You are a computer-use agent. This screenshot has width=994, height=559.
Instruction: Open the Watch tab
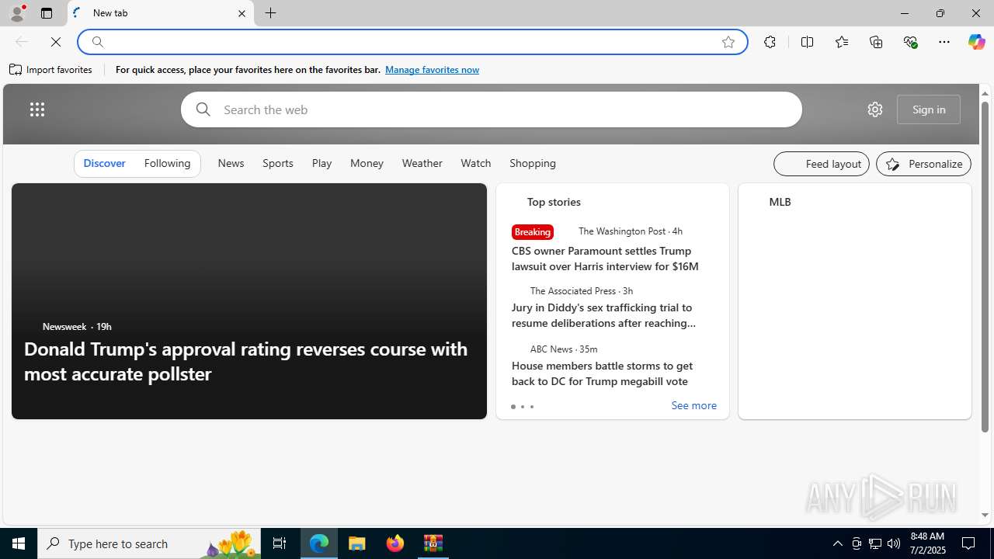[x=476, y=163]
